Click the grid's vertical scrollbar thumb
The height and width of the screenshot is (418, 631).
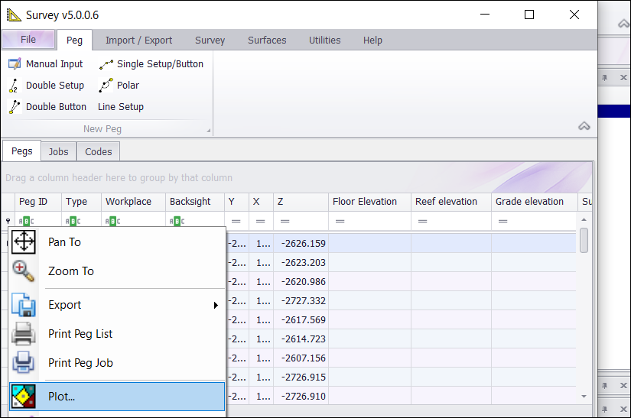click(x=584, y=240)
